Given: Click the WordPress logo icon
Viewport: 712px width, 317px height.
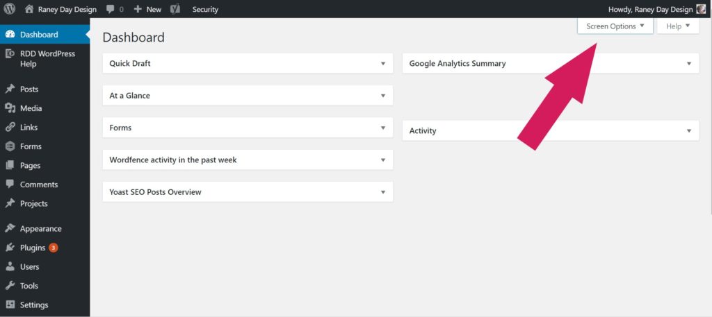Looking at the screenshot, I should point(9,8).
